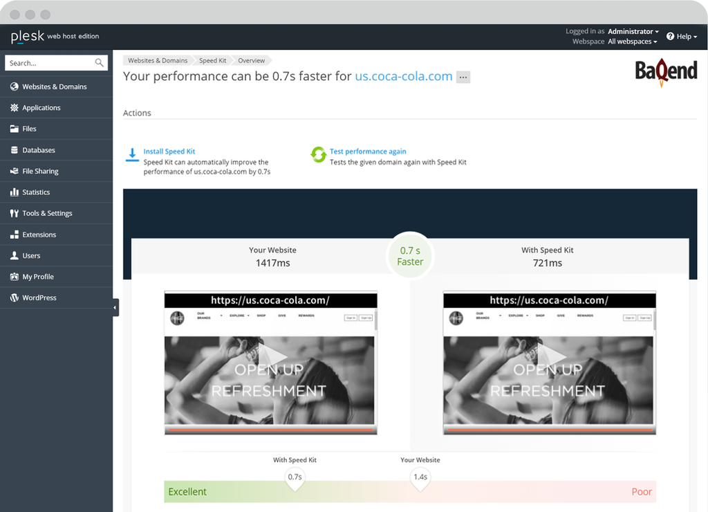708x512 pixels.
Task: Click the Users person icon
Action: tap(15, 255)
